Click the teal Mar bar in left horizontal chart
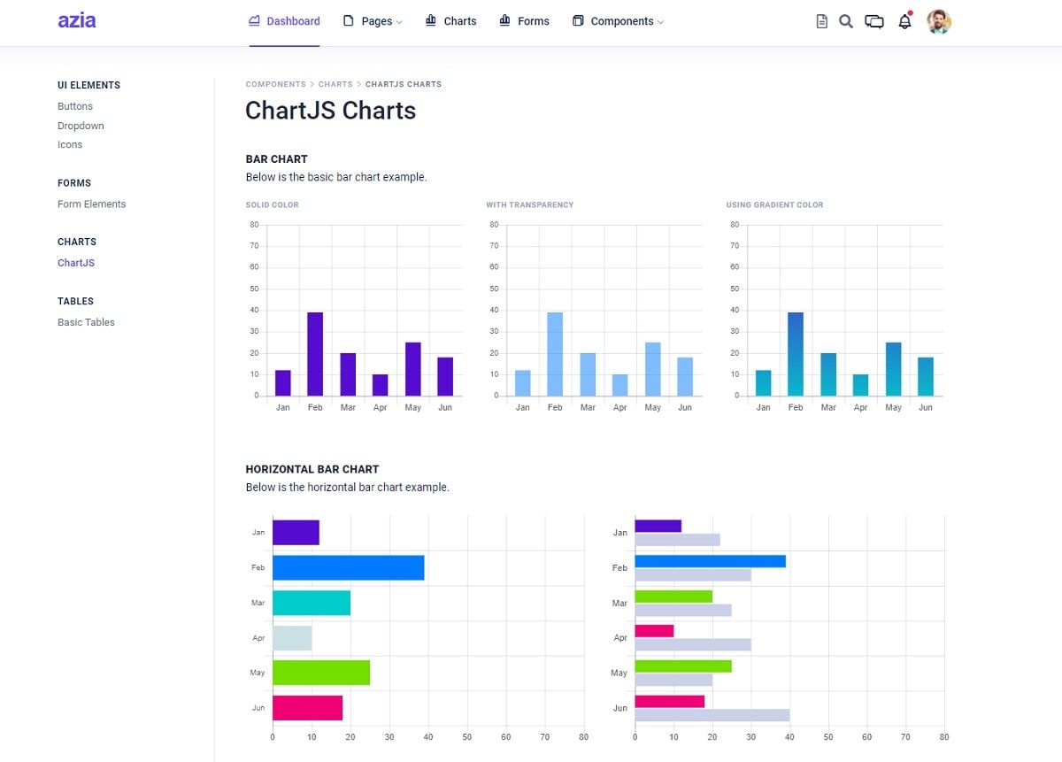This screenshot has height=762, width=1062. [x=312, y=603]
